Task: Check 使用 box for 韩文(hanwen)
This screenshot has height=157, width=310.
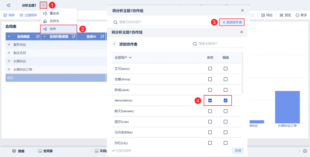Action: [x=210, y=111]
